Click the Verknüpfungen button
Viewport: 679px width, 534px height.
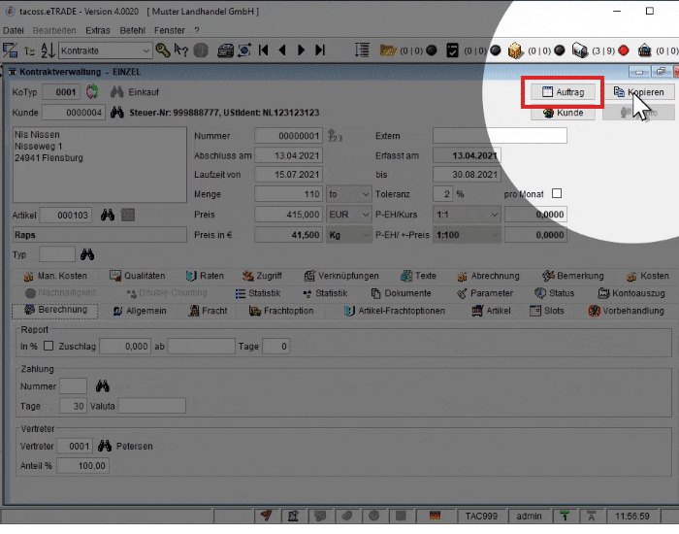pyautogui.click(x=340, y=276)
